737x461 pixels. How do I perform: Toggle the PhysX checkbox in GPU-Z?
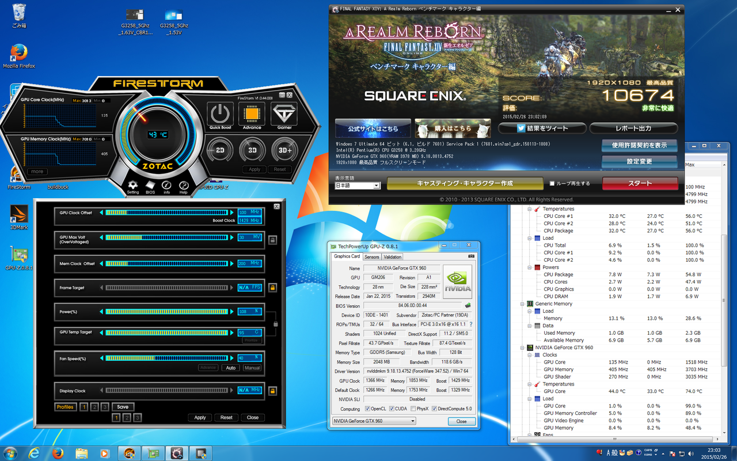tap(412, 409)
